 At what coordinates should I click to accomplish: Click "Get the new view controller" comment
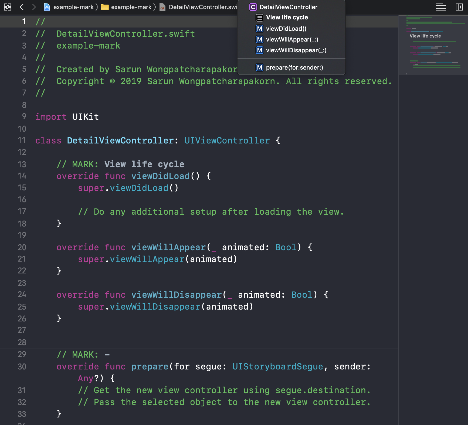(224, 390)
